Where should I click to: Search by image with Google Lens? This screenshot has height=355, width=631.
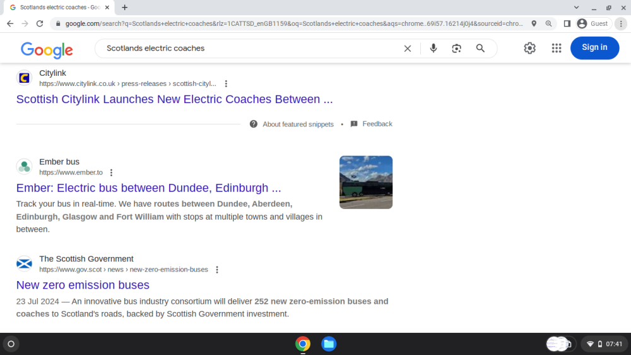[x=456, y=49]
